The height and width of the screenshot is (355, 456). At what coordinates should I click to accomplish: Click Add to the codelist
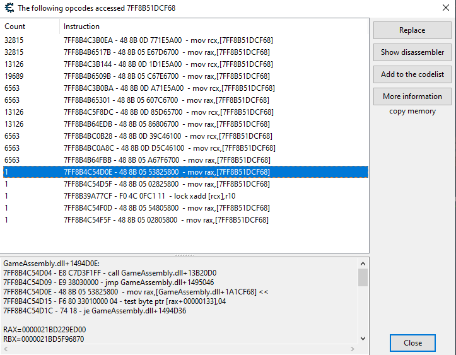[412, 74]
